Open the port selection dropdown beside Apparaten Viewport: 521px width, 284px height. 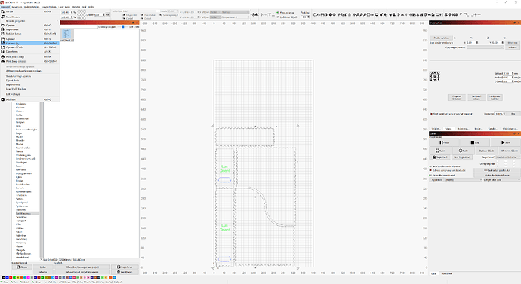(x=464, y=179)
